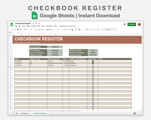Hide the menus with the collapse arrow

pyautogui.click(x=141, y=29)
